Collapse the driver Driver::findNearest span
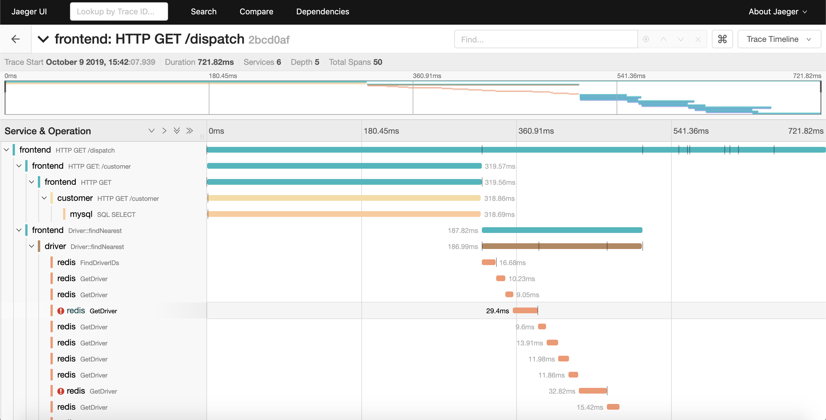 point(32,246)
